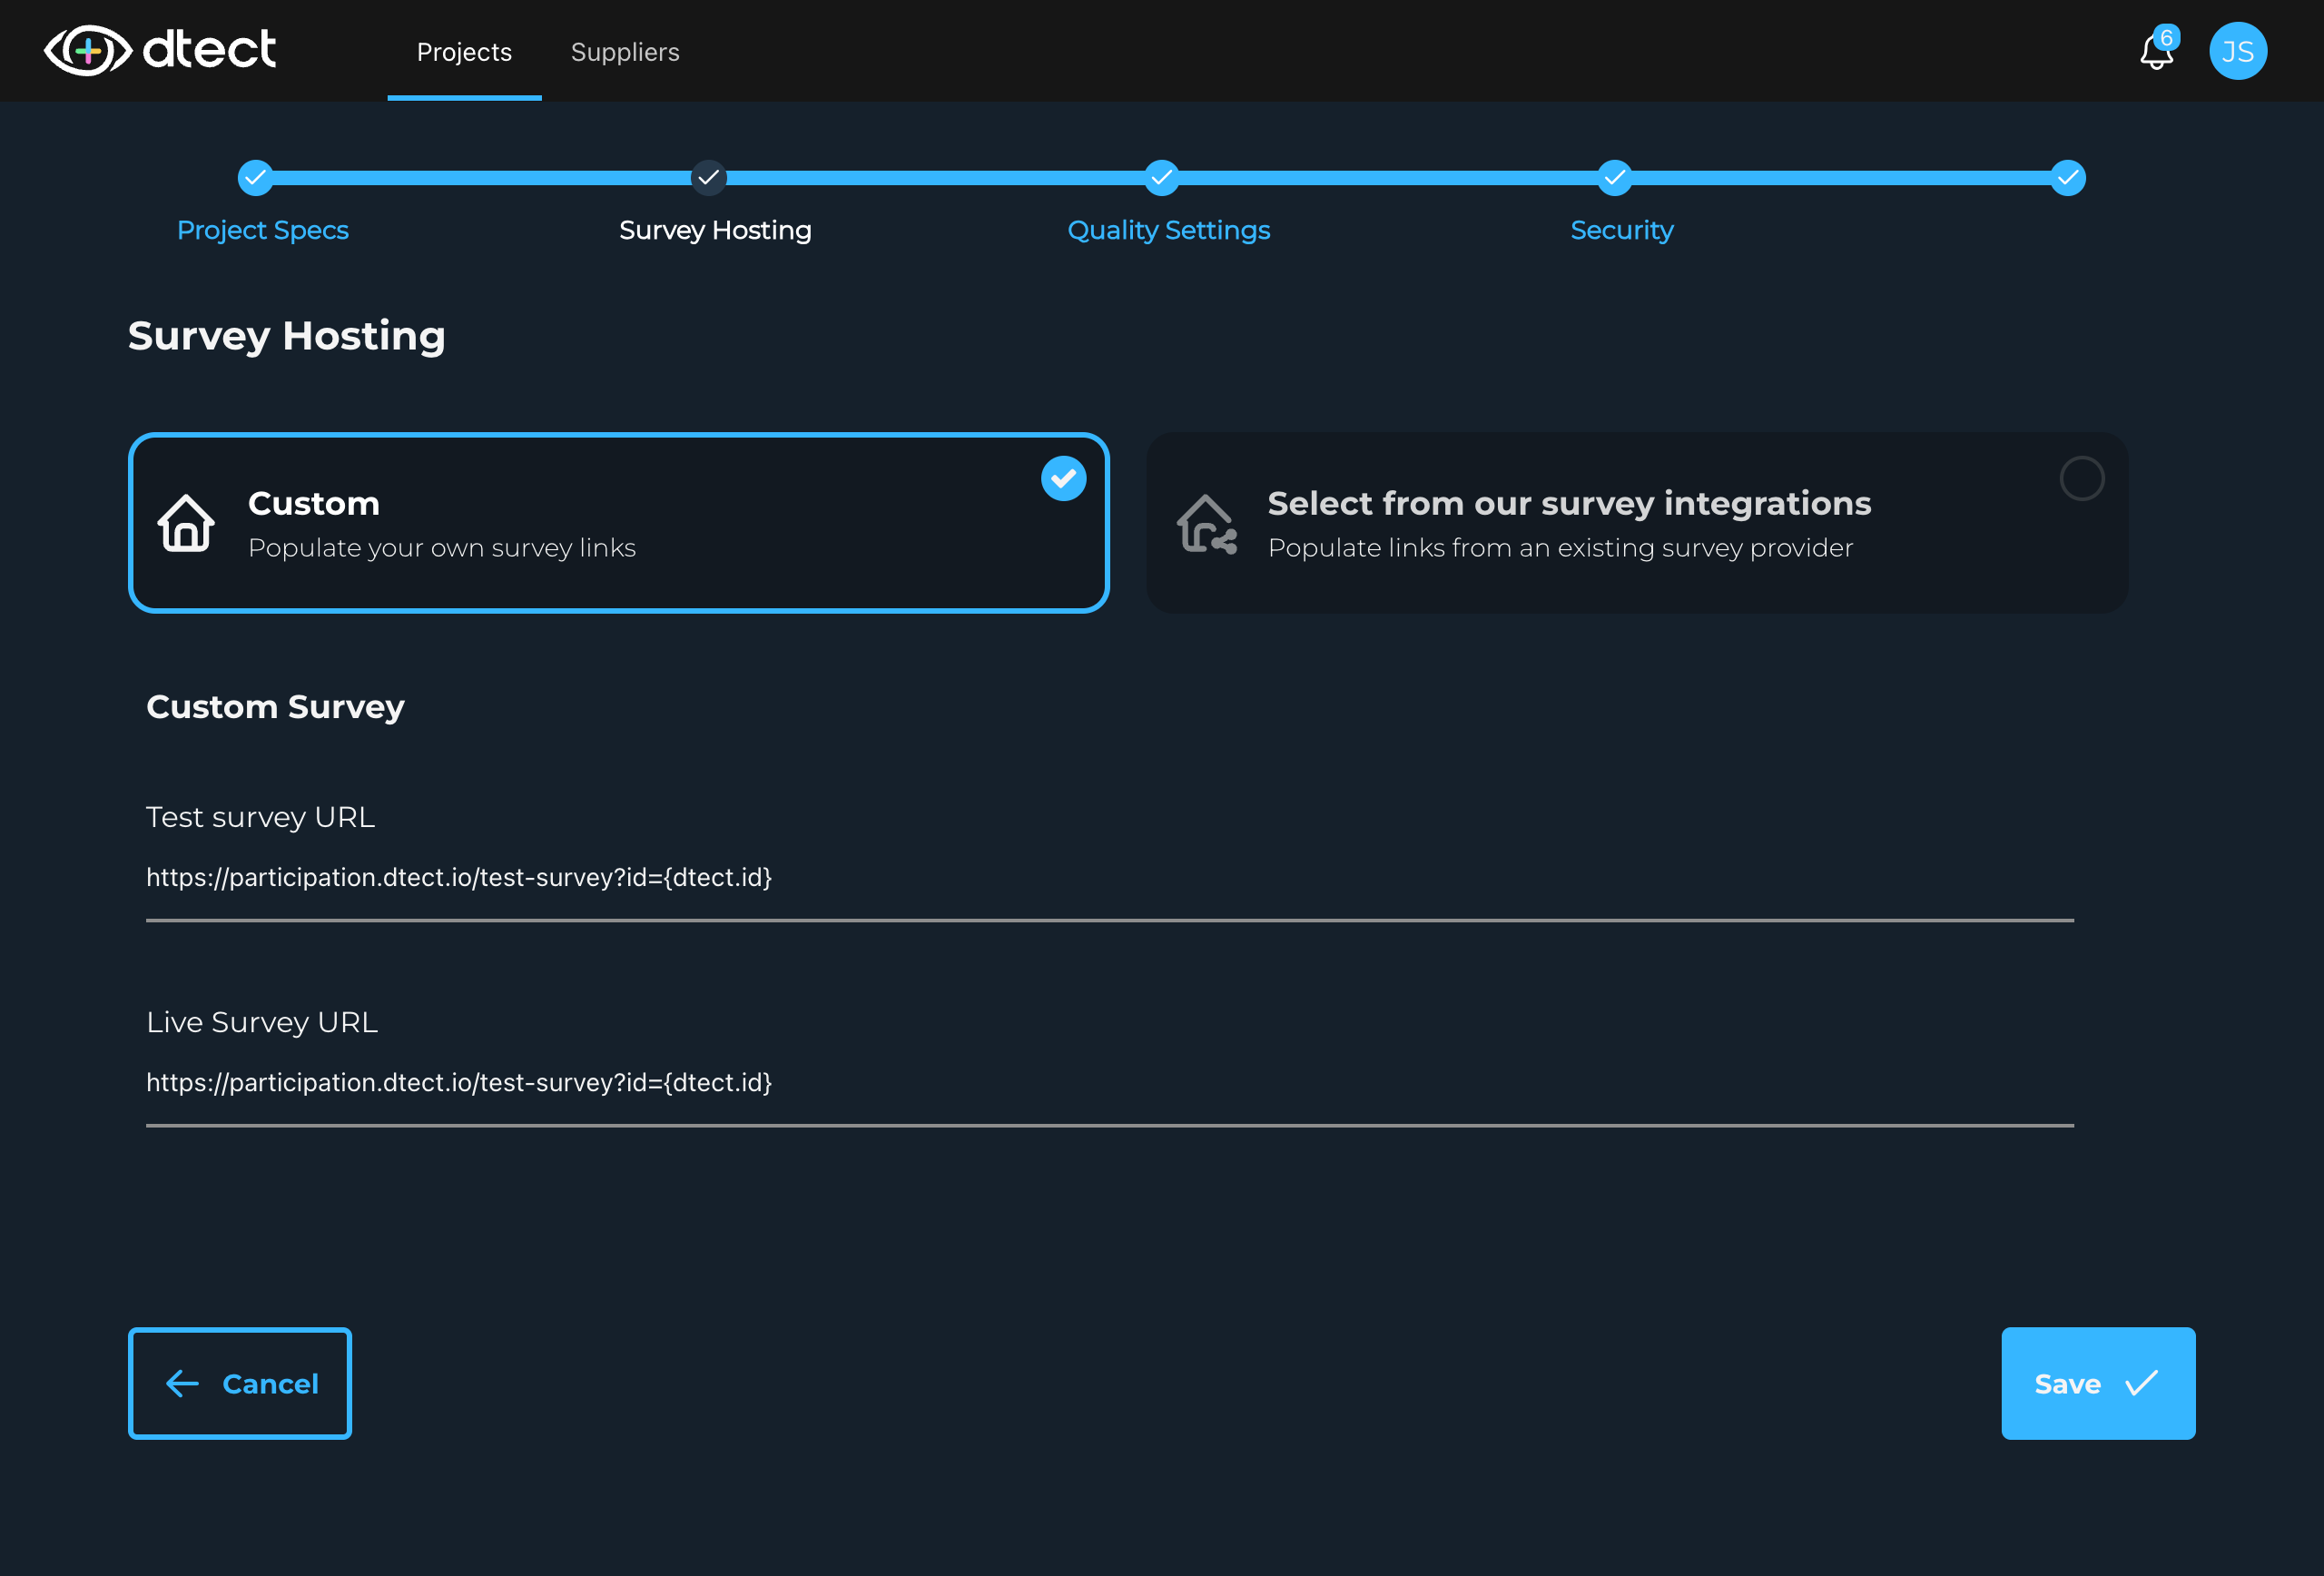Viewport: 2324px width, 1576px height.
Task: Click the Survey Hosting heading
Action: coord(287,336)
